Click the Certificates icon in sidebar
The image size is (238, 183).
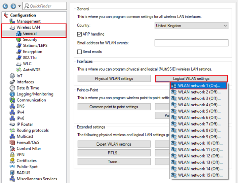point(12,161)
